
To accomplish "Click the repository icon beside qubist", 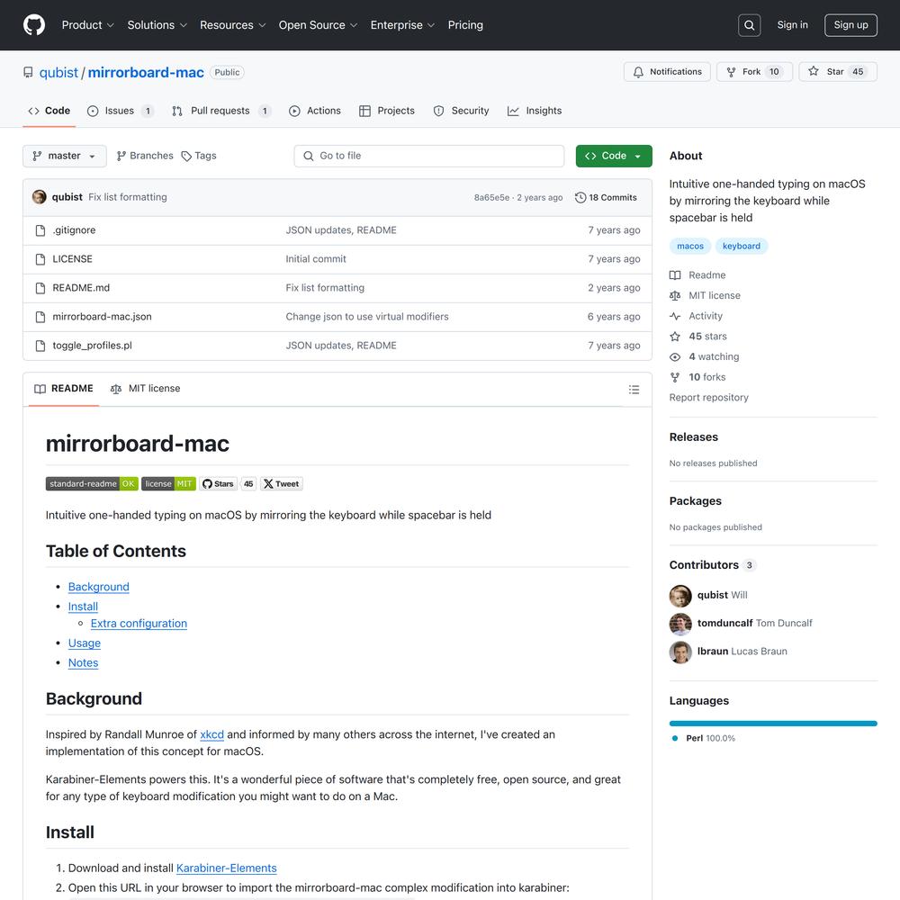I will (28, 72).
